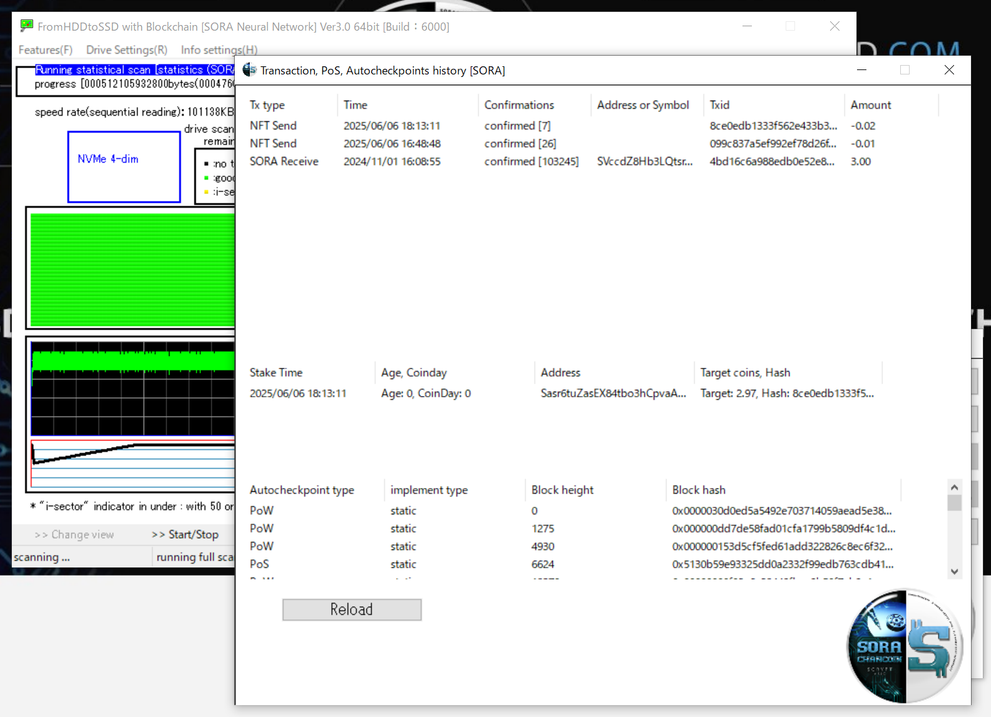Click the scanning ... status text
The image size is (991, 717).
pos(42,557)
